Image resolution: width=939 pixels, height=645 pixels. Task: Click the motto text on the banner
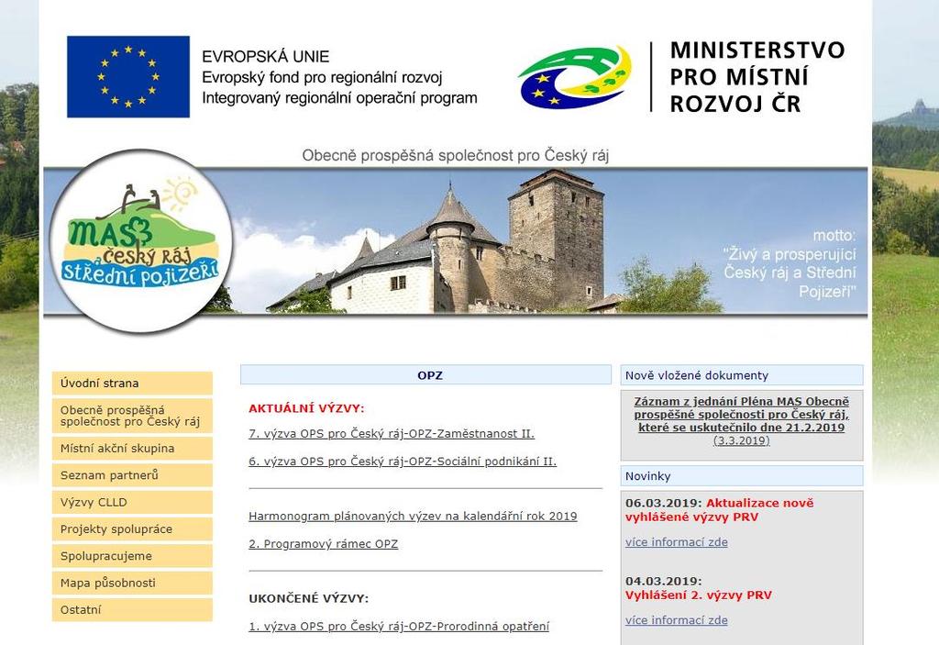pyautogui.click(x=790, y=263)
